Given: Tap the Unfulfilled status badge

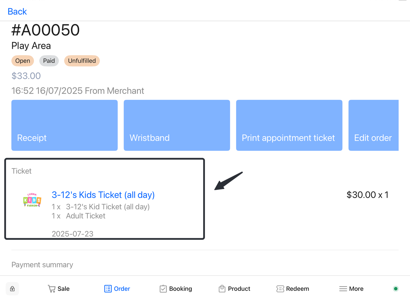Looking at the screenshot, I should [x=82, y=61].
